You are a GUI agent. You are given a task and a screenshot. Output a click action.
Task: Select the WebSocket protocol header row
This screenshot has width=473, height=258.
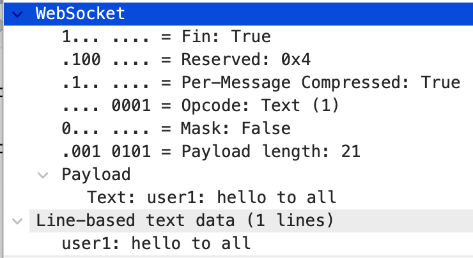[81, 13]
